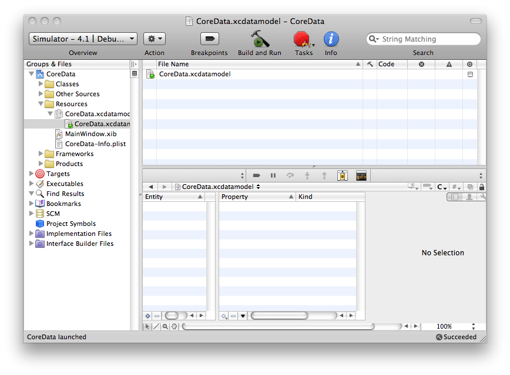Sort by Property column header
This screenshot has height=375, width=510.
(x=257, y=197)
